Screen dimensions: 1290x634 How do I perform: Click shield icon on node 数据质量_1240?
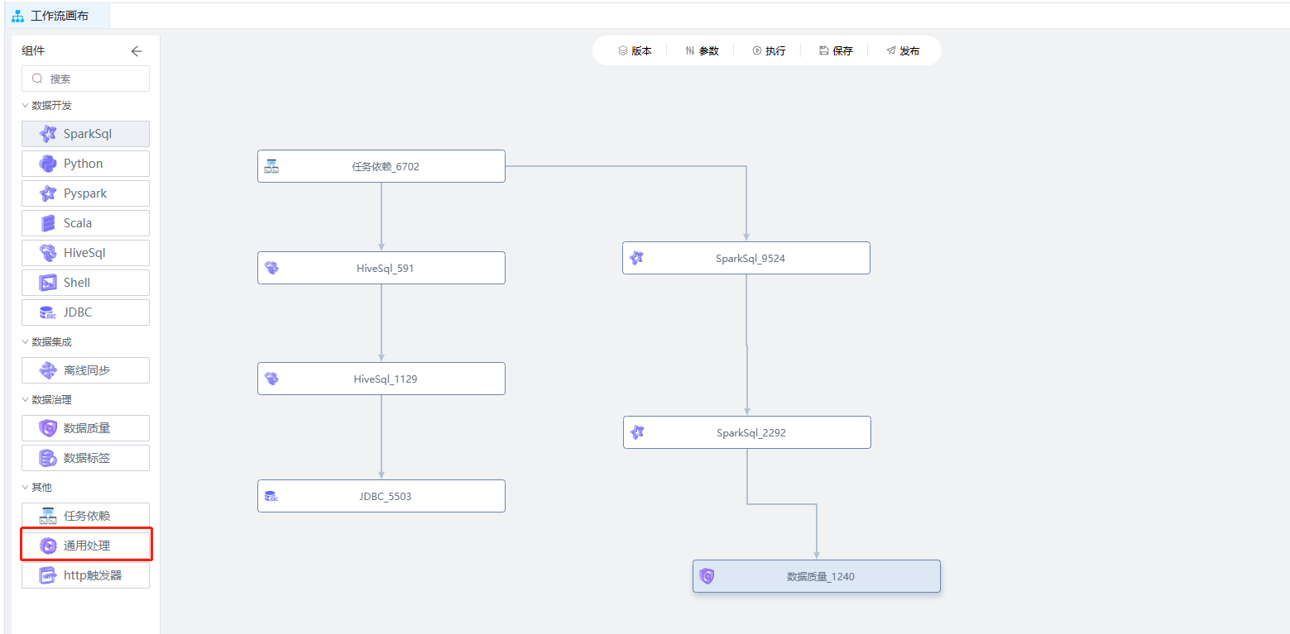click(707, 576)
